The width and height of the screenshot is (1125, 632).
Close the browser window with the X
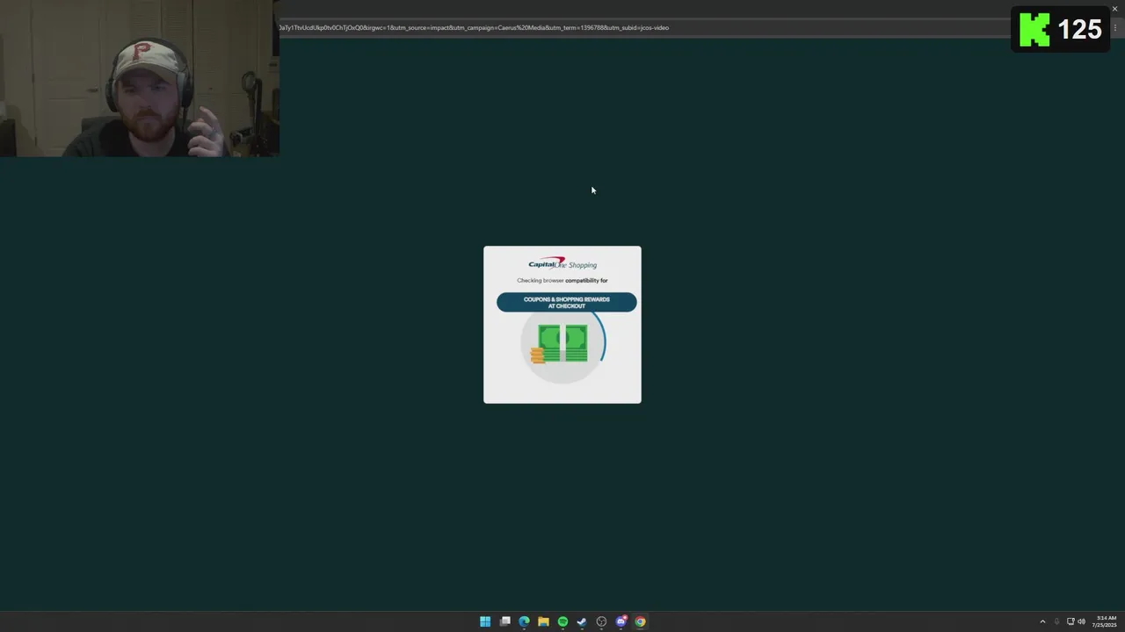pyautogui.click(x=1114, y=9)
